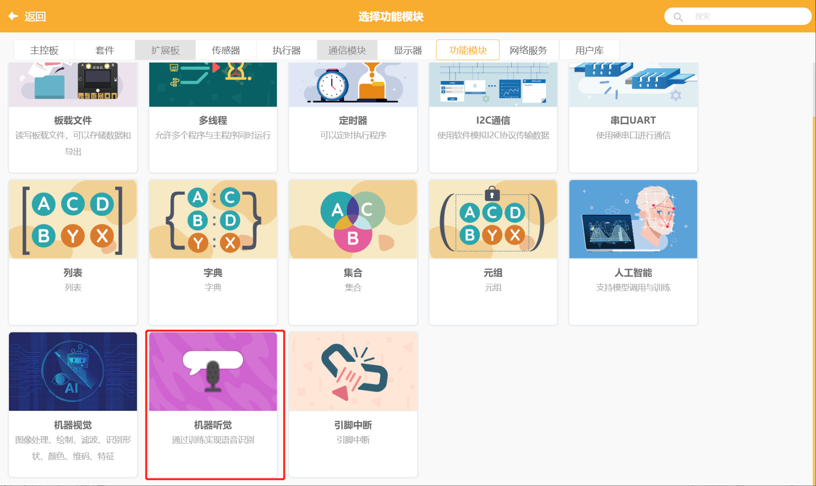Click the 机器视觉 title text
The width and height of the screenshot is (816, 486).
click(x=73, y=425)
